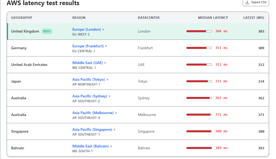Screen dimensions: 276x159
Task: Open the Europe (London) region link
Action: pyautogui.click(x=87, y=29)
